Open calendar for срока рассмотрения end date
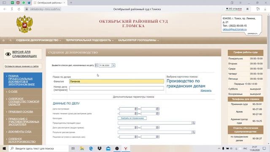270x152 pixels. click(x=158, y=114)
